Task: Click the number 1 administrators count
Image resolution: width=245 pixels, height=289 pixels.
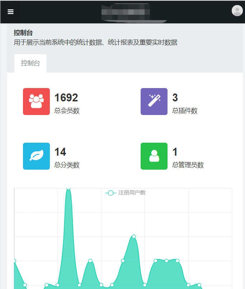Action: pos(175,152)
